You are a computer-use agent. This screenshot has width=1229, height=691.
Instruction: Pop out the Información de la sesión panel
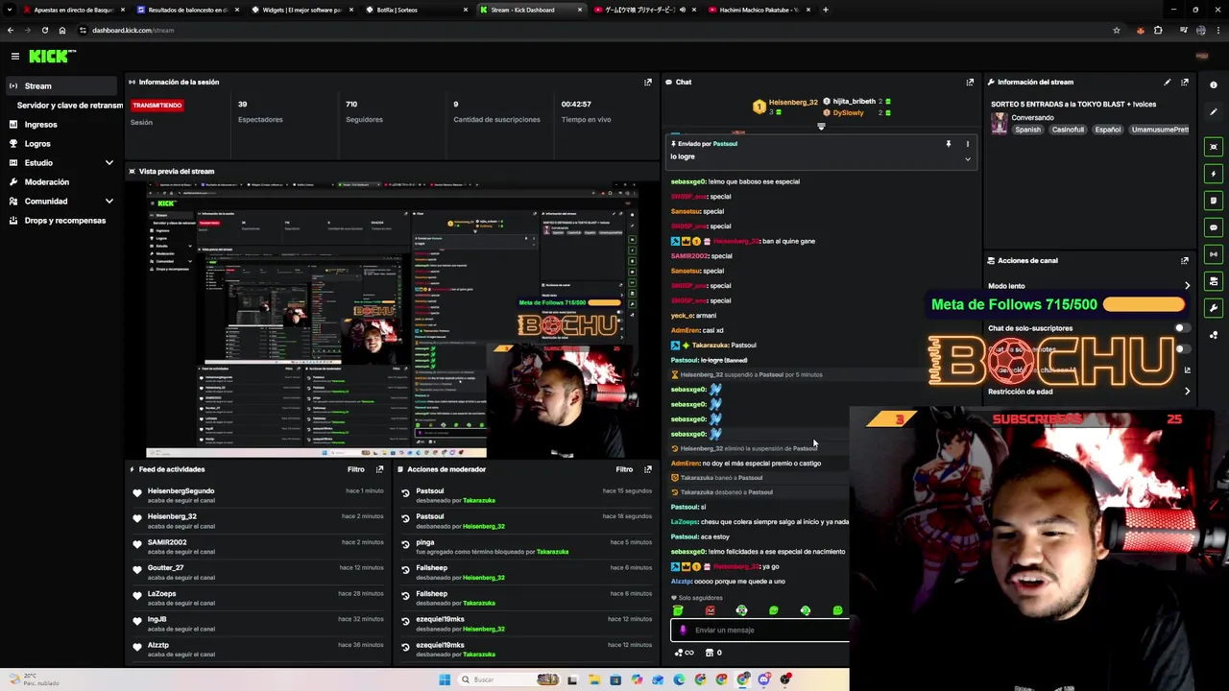(647, 83)
